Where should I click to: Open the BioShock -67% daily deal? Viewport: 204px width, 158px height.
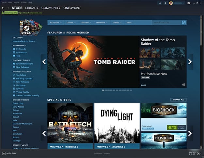(x=164, y=117)
